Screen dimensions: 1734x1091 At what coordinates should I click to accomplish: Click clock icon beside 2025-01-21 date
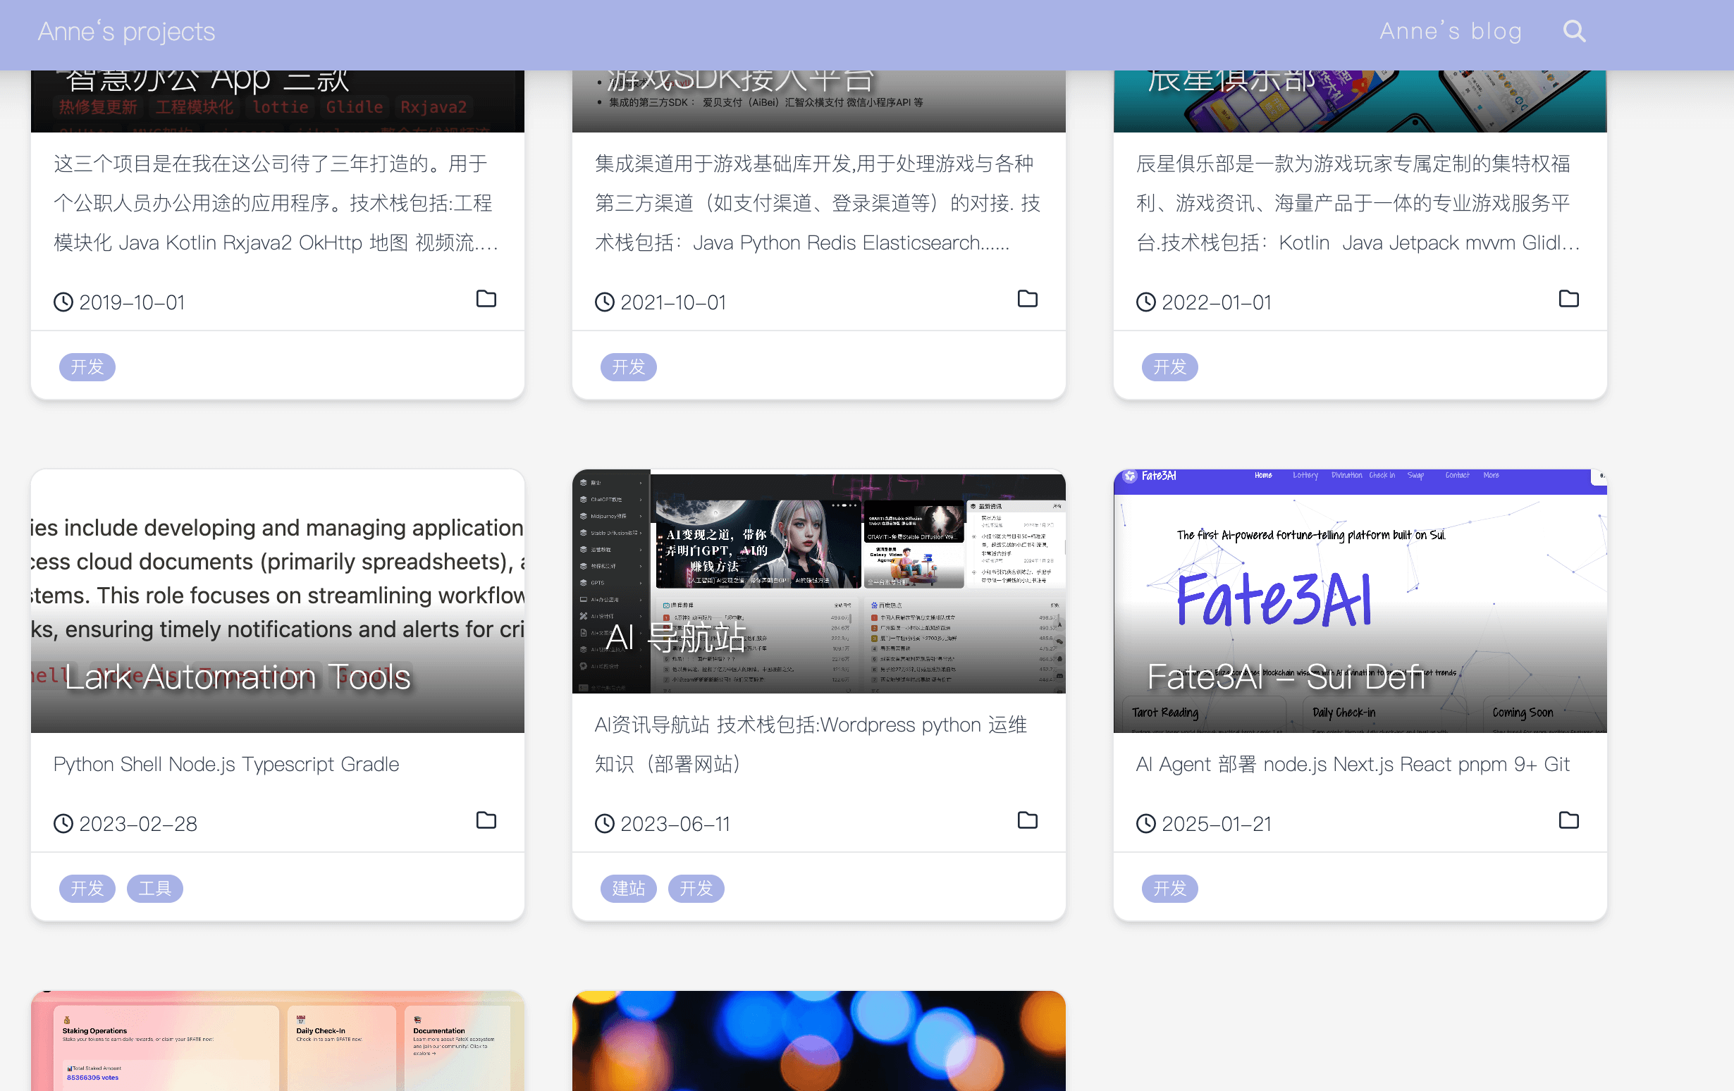(x=1145, y=824)
